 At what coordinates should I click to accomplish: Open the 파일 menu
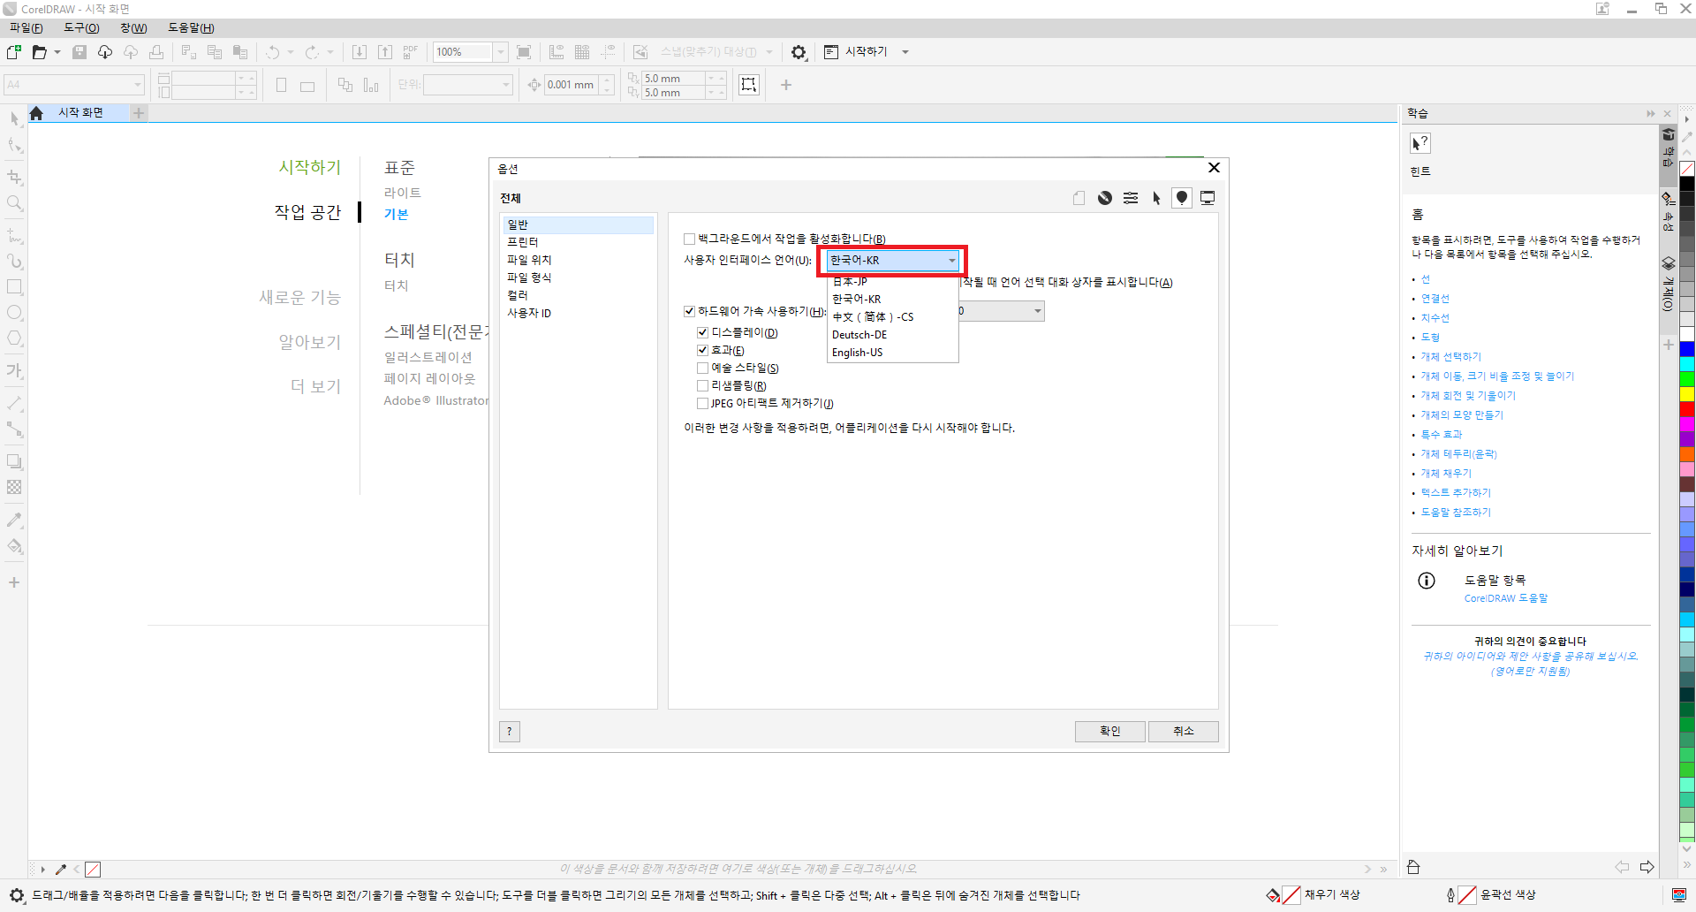pos(26,28)
